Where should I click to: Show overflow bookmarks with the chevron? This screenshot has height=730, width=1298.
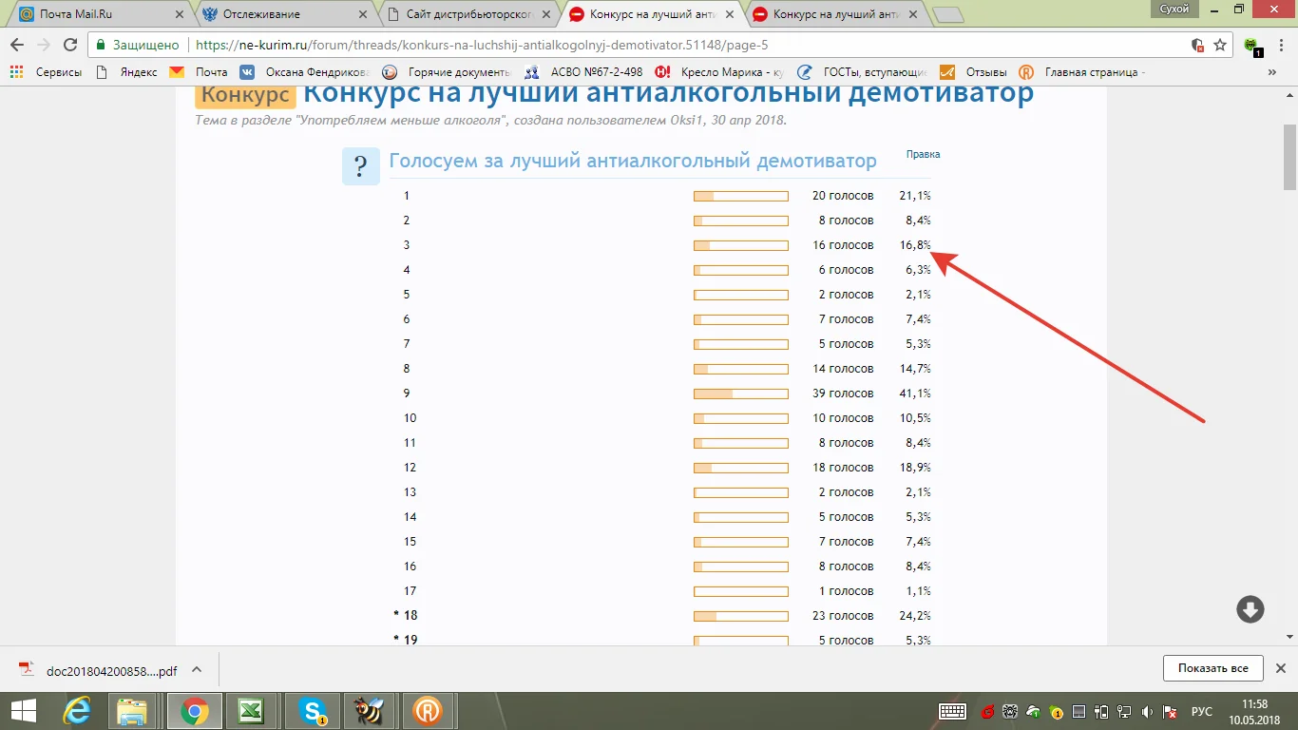[1272, 70]
